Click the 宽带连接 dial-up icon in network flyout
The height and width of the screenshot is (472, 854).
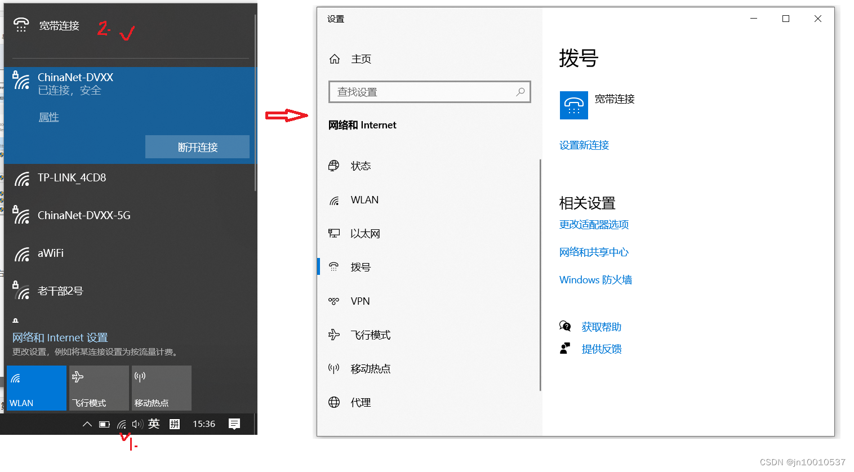tap(21, 25)
